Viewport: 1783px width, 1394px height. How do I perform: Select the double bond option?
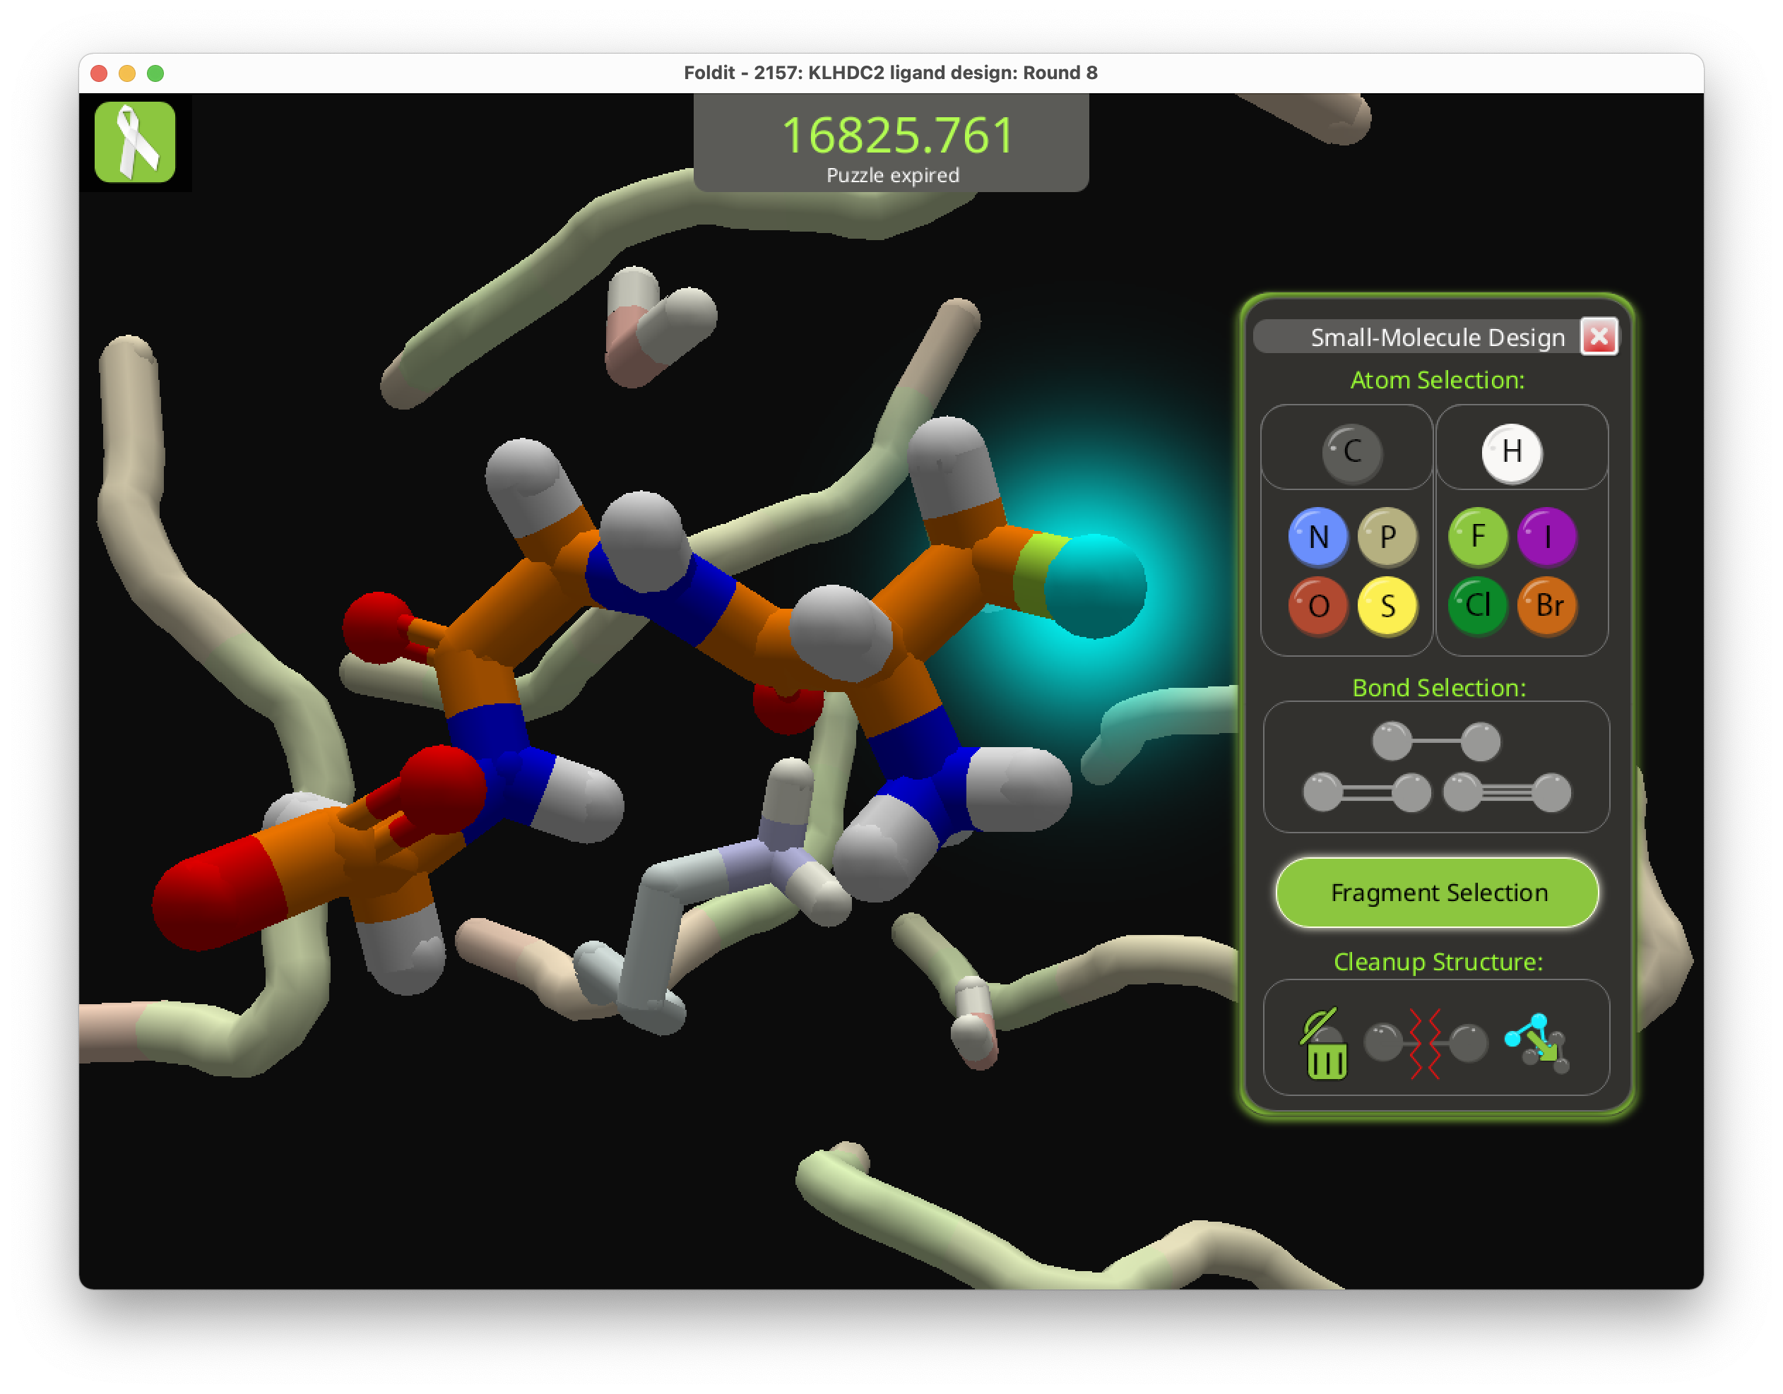1367,792
